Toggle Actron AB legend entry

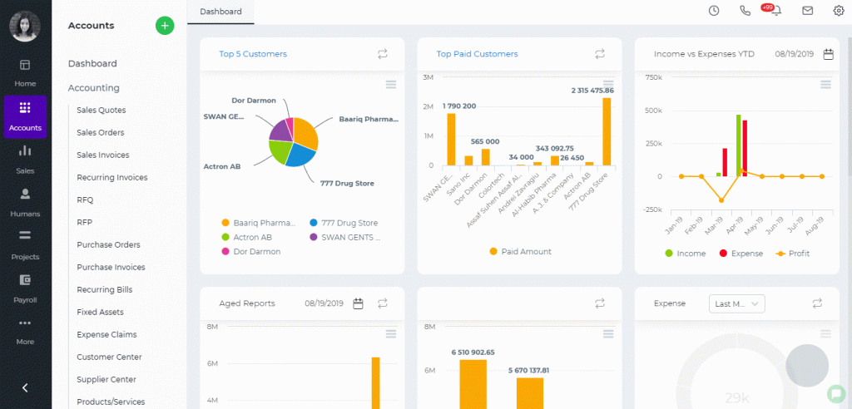[x=246, y=238]
